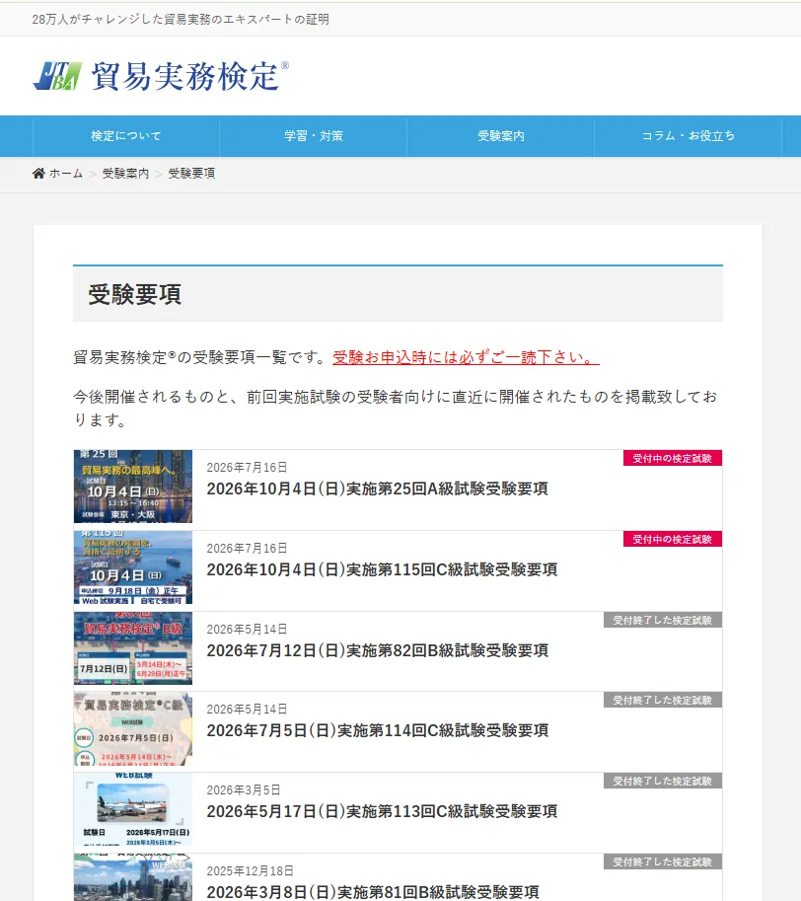Open 第25回A級試験受験要項 article link
The image size is (801, 901).
pos(377,489)
